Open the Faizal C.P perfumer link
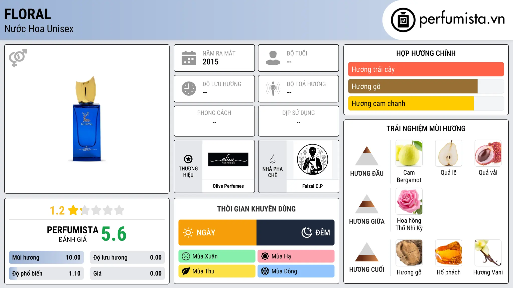The height and width of the screenshot is (288, 513). (x=313, y=186)
